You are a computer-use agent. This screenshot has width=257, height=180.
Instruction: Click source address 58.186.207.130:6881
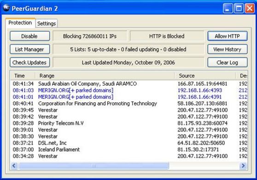202,104
